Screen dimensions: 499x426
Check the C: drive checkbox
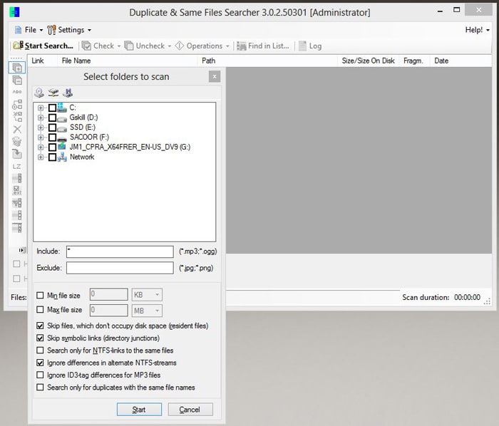pos(53,108)
